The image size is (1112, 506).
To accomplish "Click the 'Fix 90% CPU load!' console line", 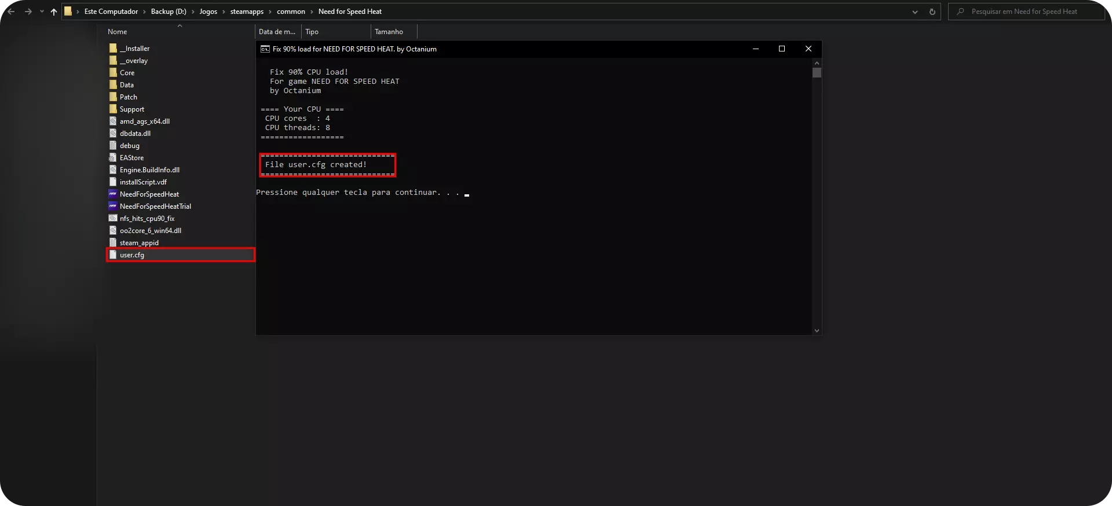I will tap(309, 72).
